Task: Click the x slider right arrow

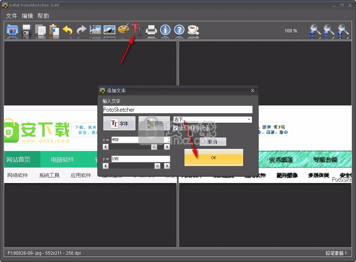Action: pos(167,147)
